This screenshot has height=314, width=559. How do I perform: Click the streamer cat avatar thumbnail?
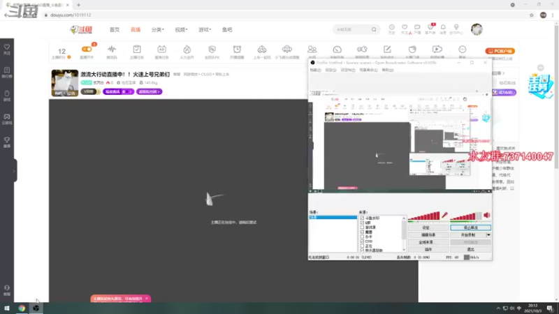click(x=64, y=83)
